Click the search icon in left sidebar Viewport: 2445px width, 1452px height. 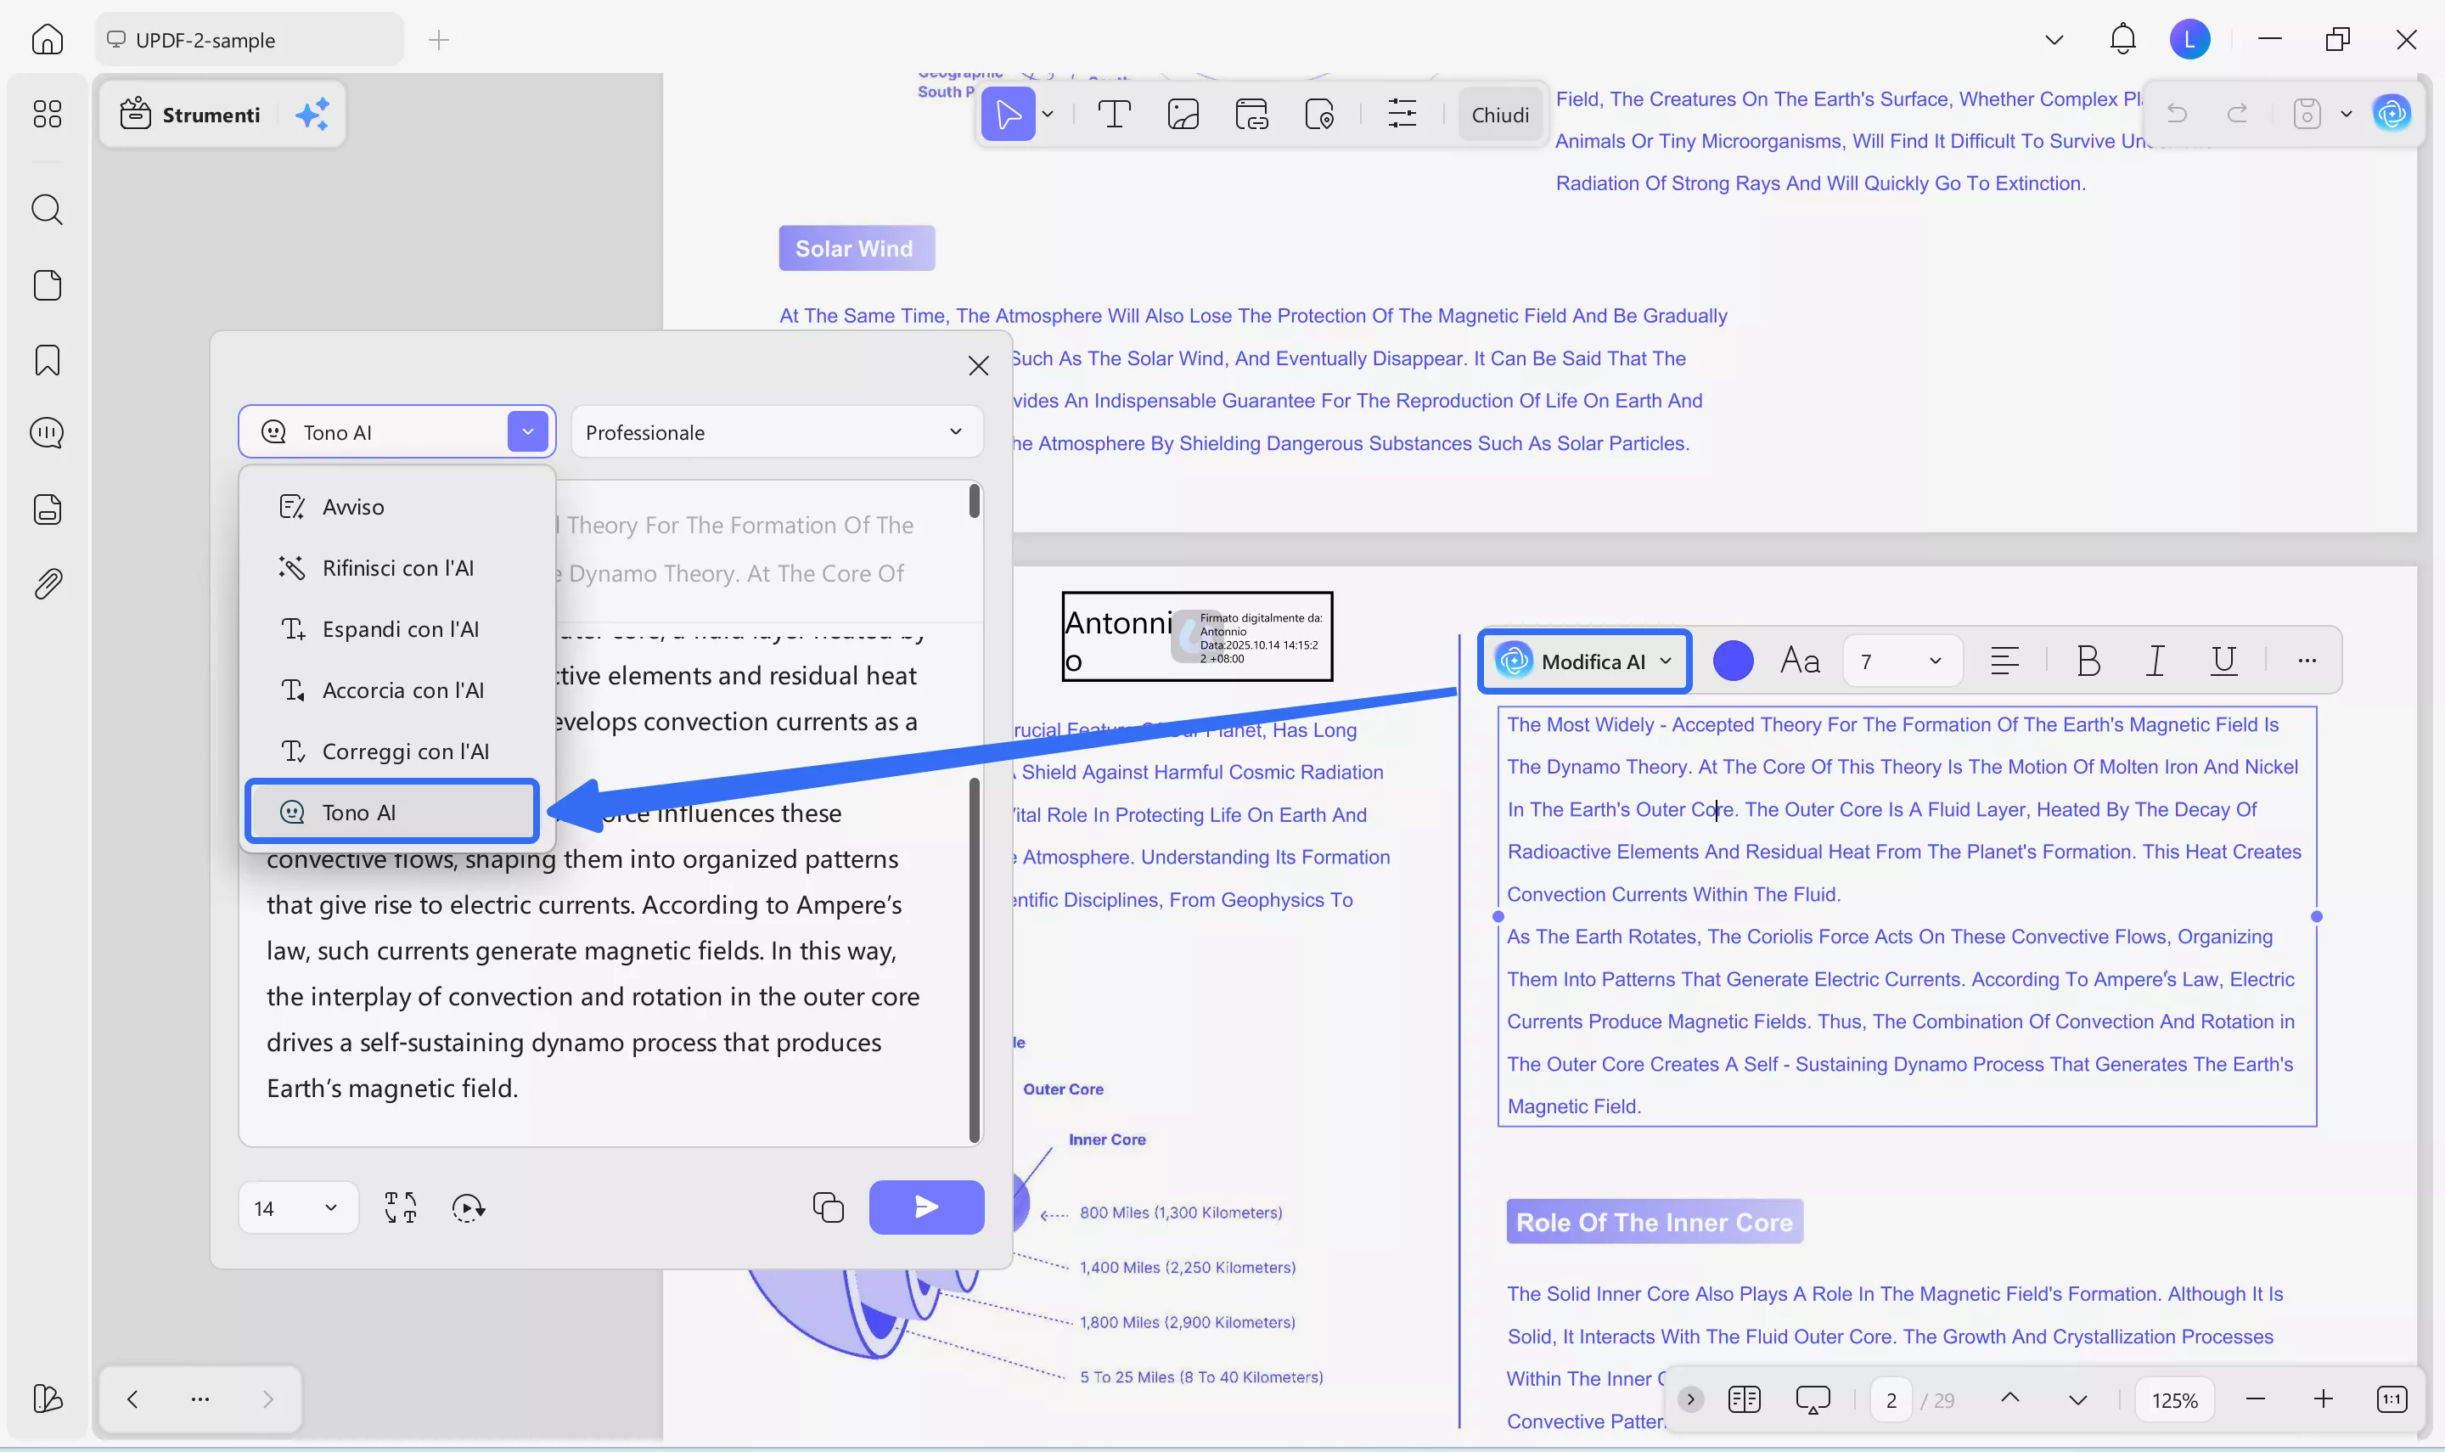(x=47, y=210)
